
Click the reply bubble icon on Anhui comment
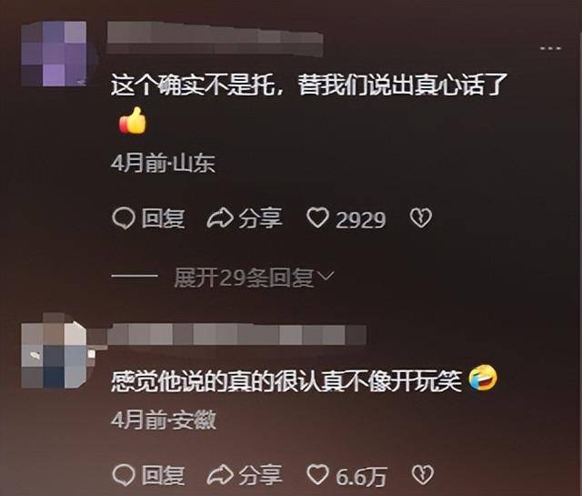pyautogui.click(x=124, y=476)
